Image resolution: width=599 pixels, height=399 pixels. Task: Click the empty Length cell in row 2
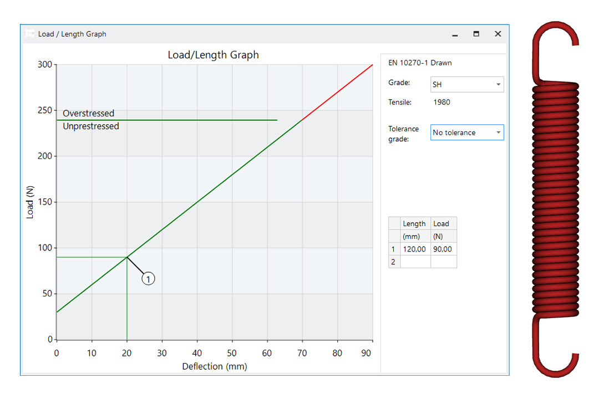pos(415,262)
